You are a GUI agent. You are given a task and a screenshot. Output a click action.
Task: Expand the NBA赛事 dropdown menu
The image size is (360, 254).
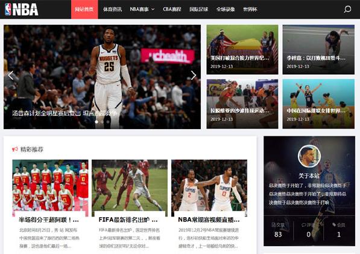pos(142,10)
